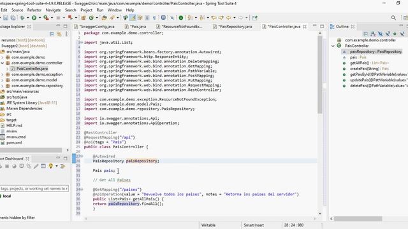This screenshot has width=408, height=229.
Task: Open the Source menu
Action: (17, 10)
